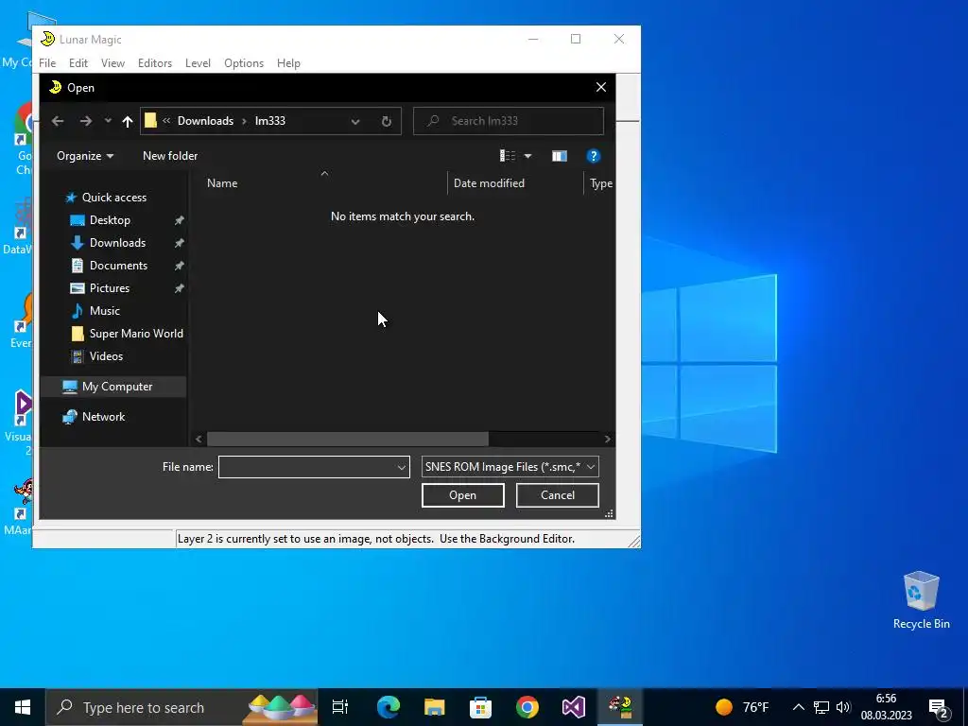The height and width of the screenshot is (726, 968).
Task: Open Documents in the navigation pane
Action: coord(118,266)
